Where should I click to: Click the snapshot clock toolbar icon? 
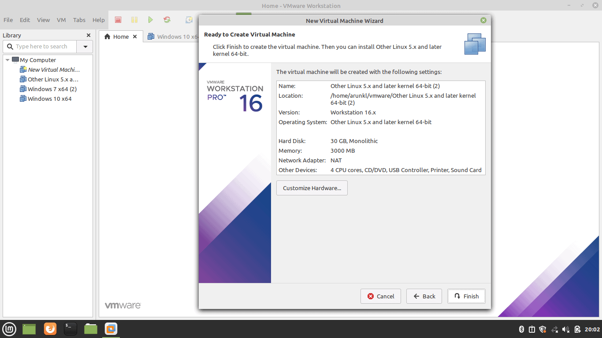click(x=190, y=20)
